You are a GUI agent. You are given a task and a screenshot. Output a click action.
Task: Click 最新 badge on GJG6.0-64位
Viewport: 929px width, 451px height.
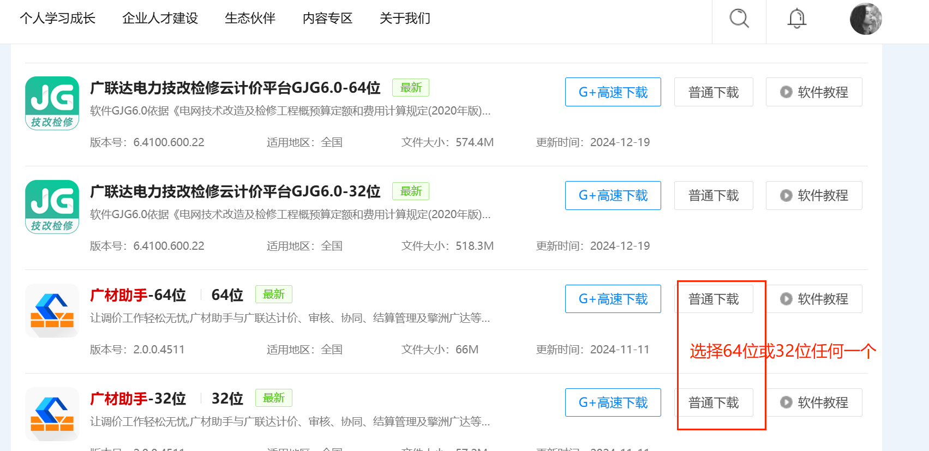tap(411, 88)
